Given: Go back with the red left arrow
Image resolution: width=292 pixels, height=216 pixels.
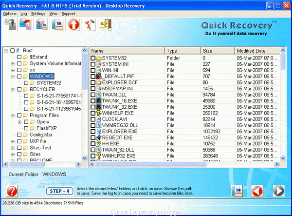Looking at the screenshot, I should [x=257, y=191].
